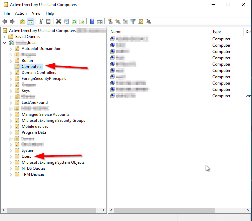Select the NTDS Quotas container
This screenshot has height=221, width=252.
coord(33,168)
